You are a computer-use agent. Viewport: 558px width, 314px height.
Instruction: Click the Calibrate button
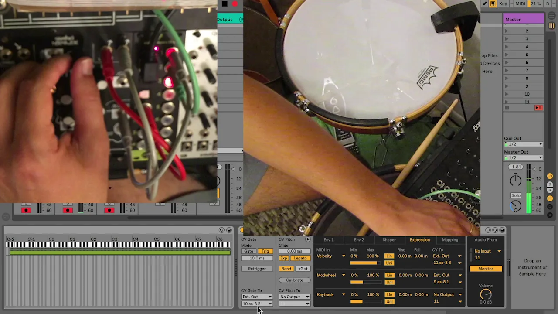pyautogui.click(x=295, y=280)
